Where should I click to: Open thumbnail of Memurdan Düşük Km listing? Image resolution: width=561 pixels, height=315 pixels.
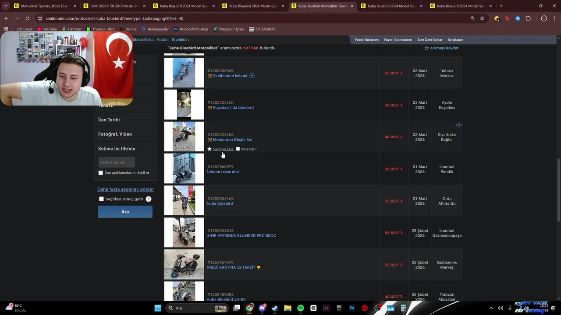tap(184, 136)
